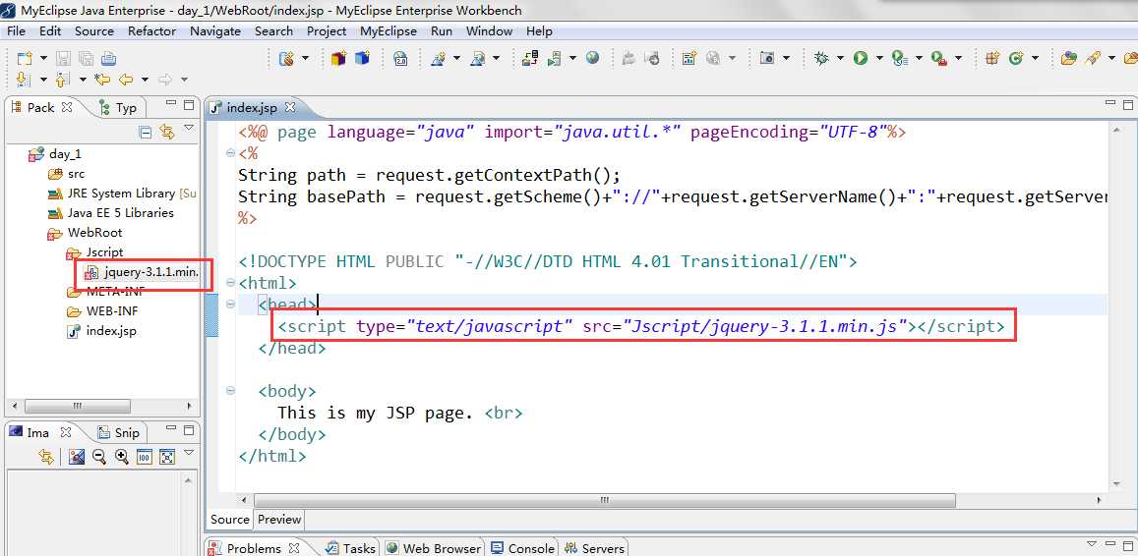This screenshot has height=556, width=1138.
Task: Click the Debug bug icon
Action: point(821,59)
